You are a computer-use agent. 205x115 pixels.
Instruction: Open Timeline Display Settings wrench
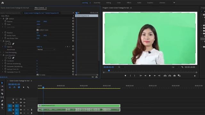(x=28, y=87)
